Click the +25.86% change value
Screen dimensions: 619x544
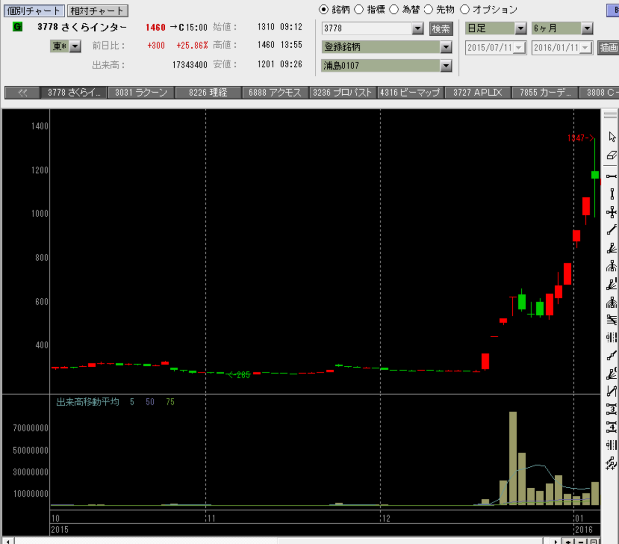192,46
